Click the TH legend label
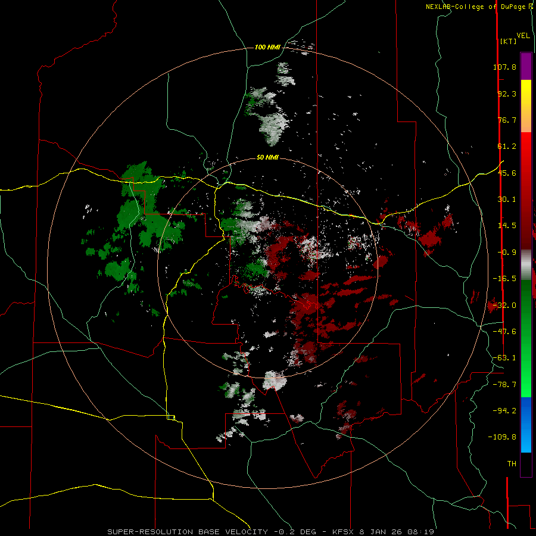Screen dimensions: 536x536 [512, 464]
